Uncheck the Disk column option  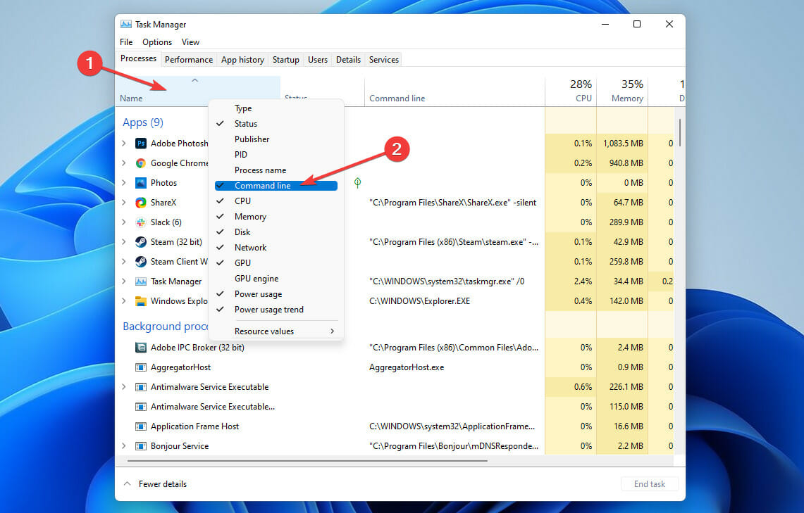click(276, 232)
